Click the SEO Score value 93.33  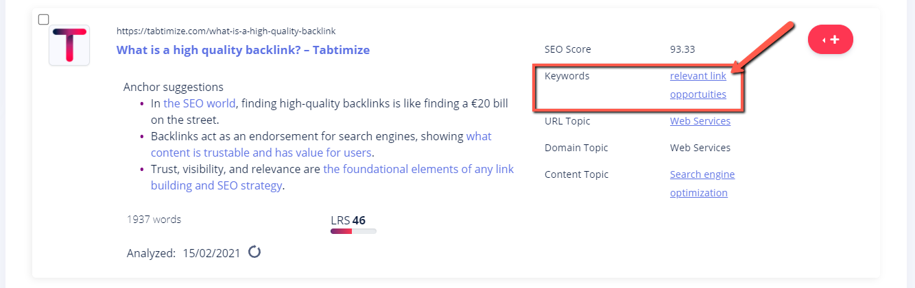[x=682, y=49]
